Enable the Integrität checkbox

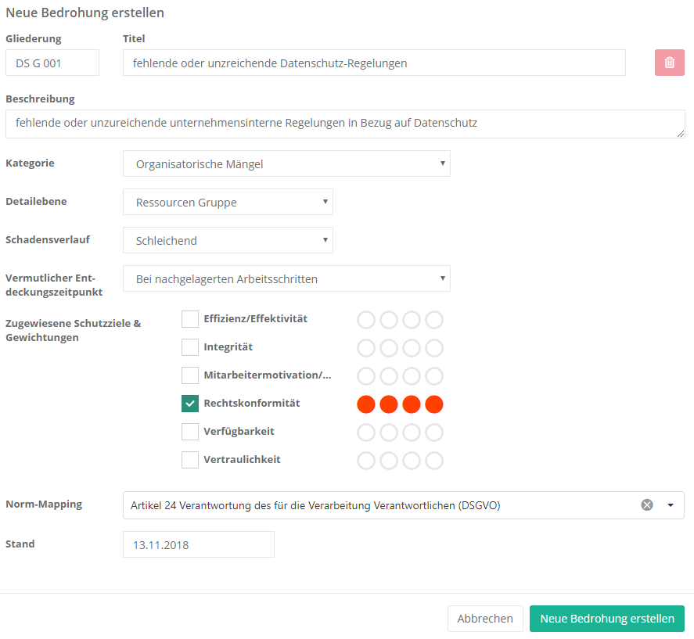coord(190,347)
